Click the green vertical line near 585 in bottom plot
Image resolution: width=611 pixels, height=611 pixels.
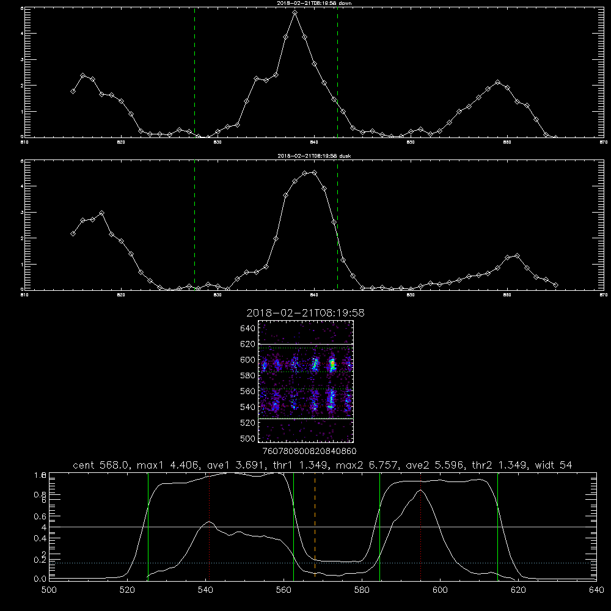click(379, 526)
